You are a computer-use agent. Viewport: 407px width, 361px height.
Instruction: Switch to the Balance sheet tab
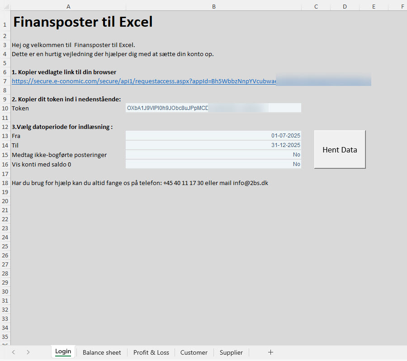point(102,352)
